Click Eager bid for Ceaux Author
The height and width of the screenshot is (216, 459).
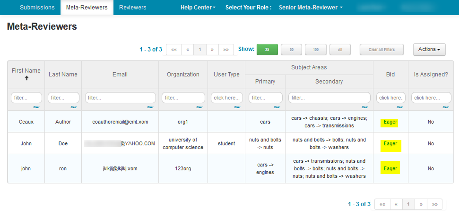point(390,122)
